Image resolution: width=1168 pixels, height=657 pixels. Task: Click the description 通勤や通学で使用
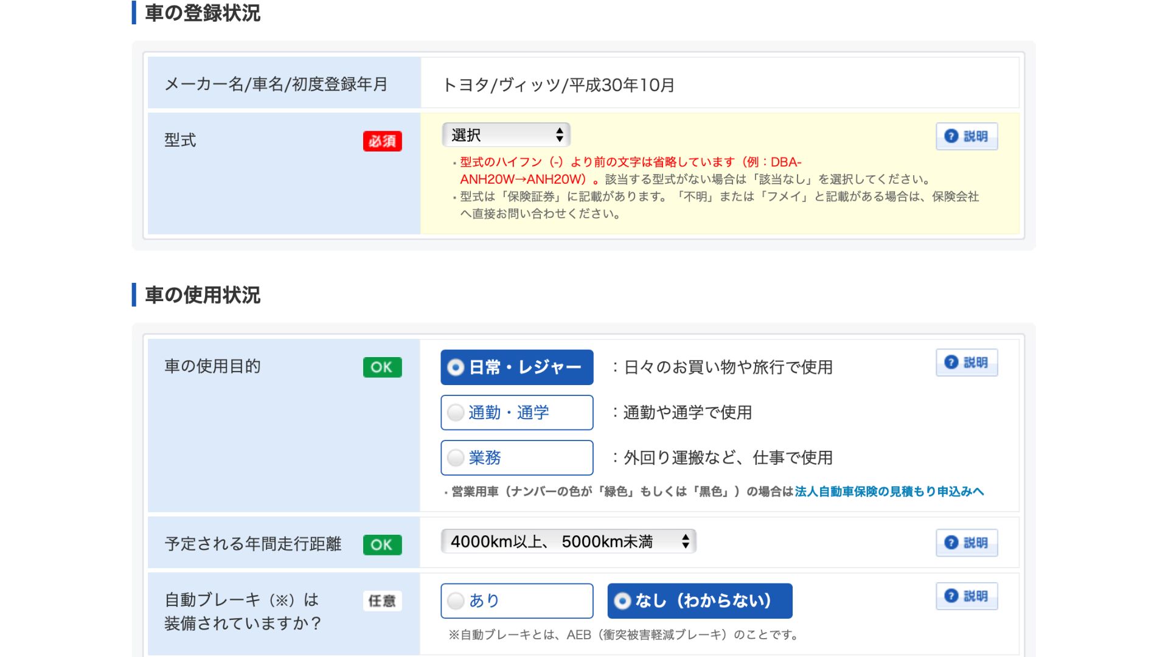(688, 412)
